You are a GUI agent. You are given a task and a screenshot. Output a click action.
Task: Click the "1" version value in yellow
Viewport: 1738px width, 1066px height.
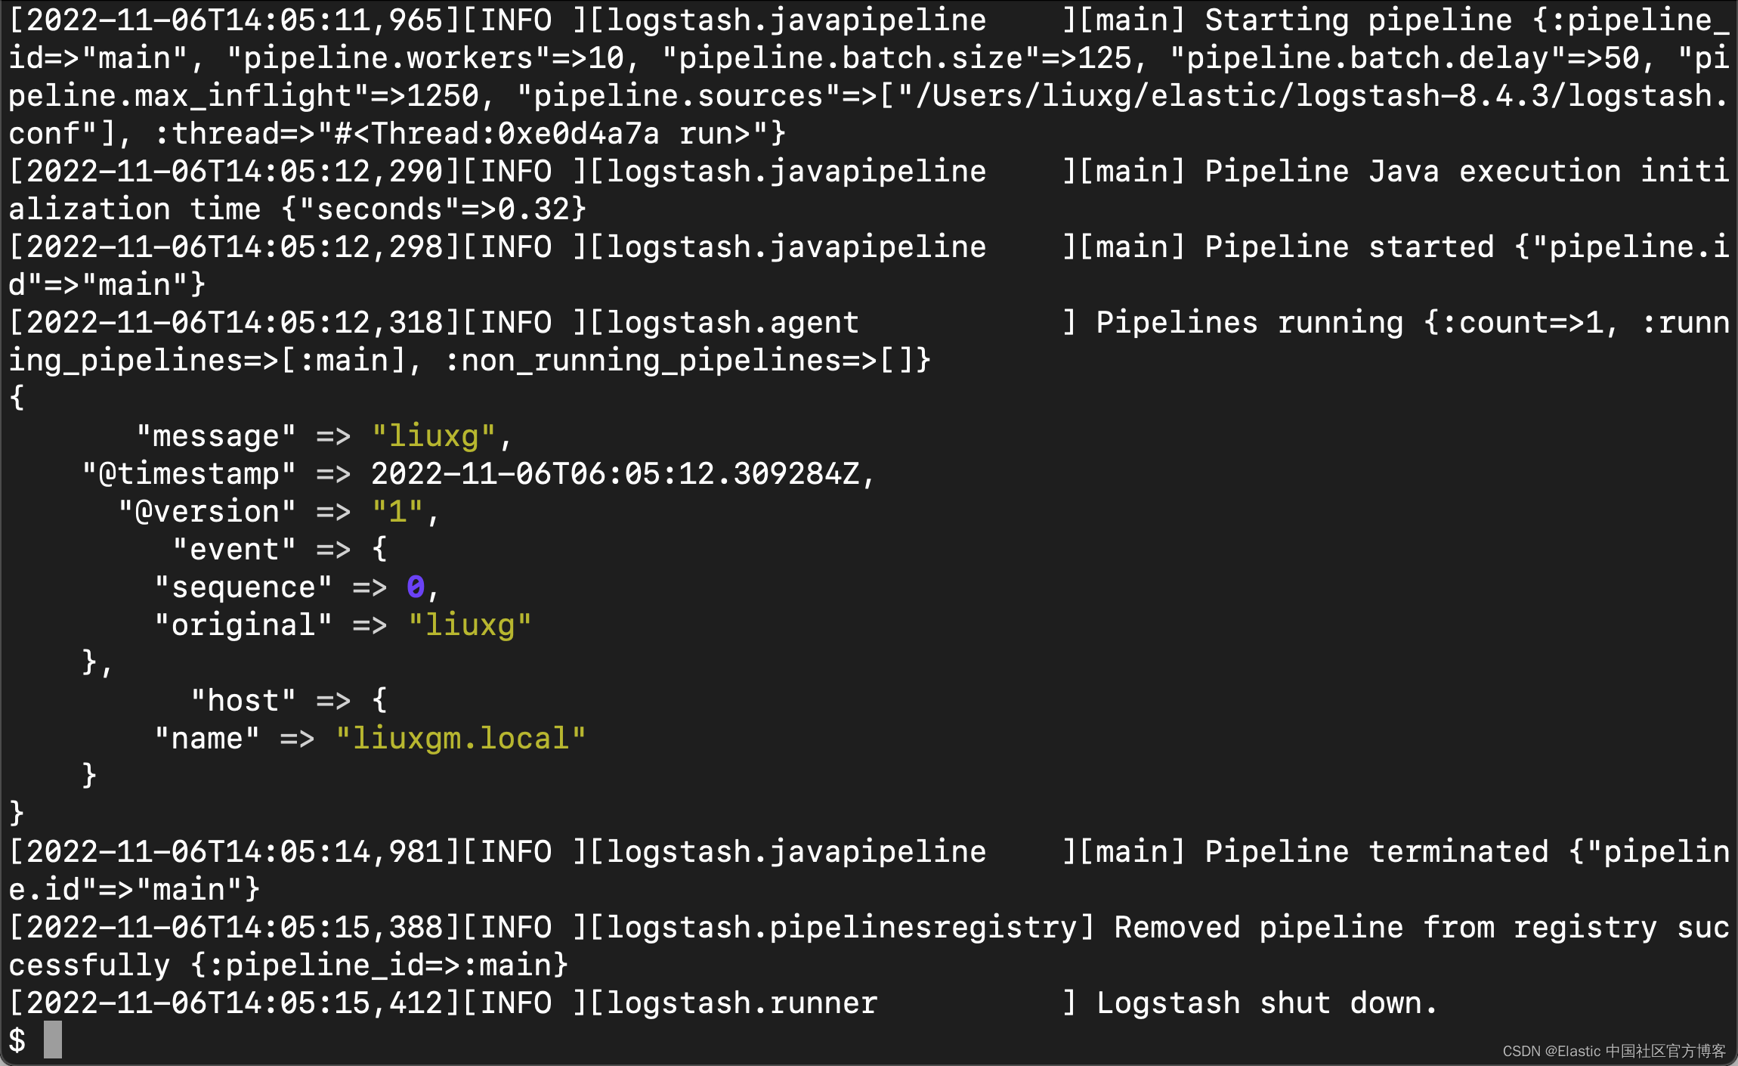[x=397, y=512]
